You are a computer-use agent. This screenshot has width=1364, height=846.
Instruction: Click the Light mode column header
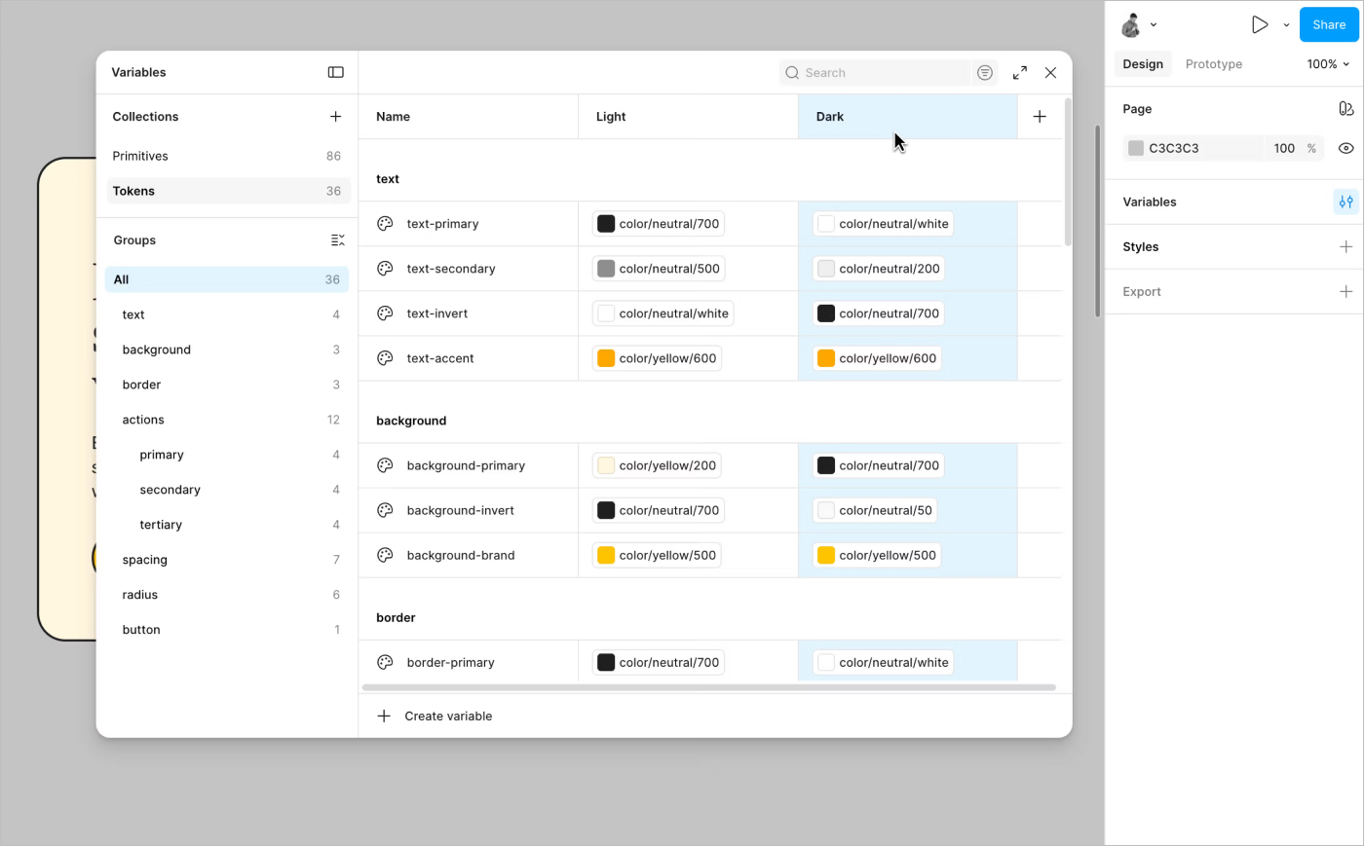click(688, 117)
